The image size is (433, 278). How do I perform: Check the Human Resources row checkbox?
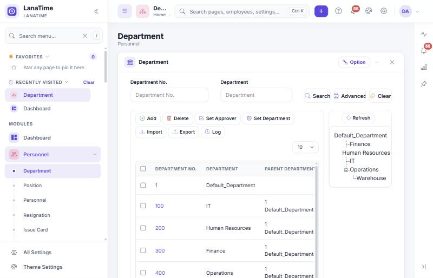(143, 228)
